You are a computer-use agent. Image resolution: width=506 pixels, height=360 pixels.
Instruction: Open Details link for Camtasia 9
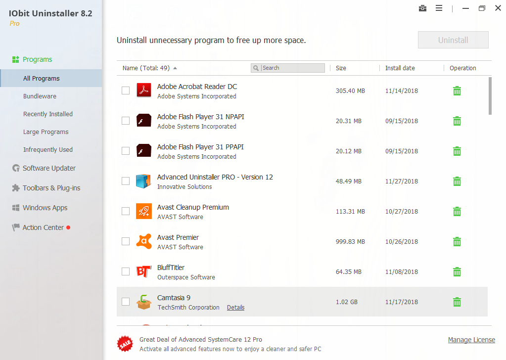pos(235,308)
